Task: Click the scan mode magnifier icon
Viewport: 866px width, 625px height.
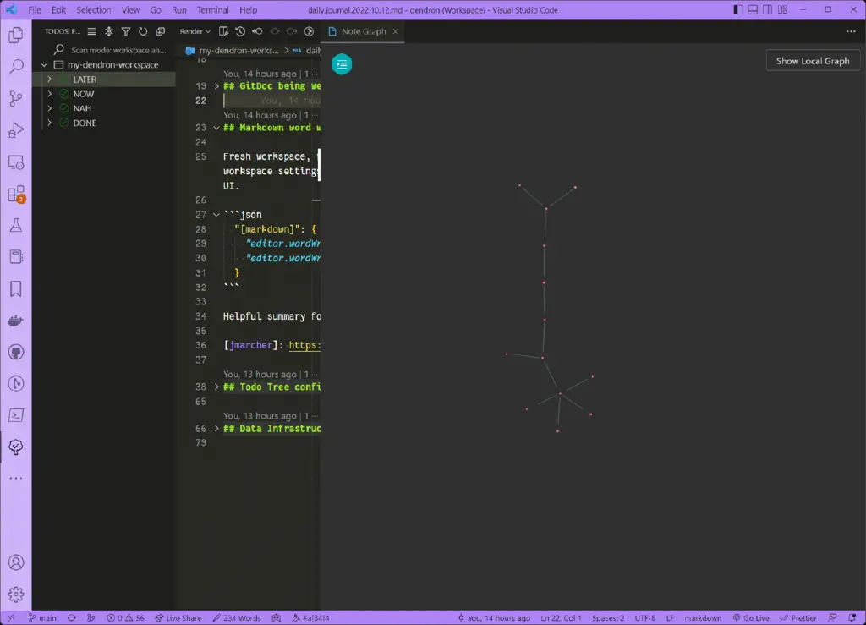Action: pyautogui.click(x=59, y=50)
